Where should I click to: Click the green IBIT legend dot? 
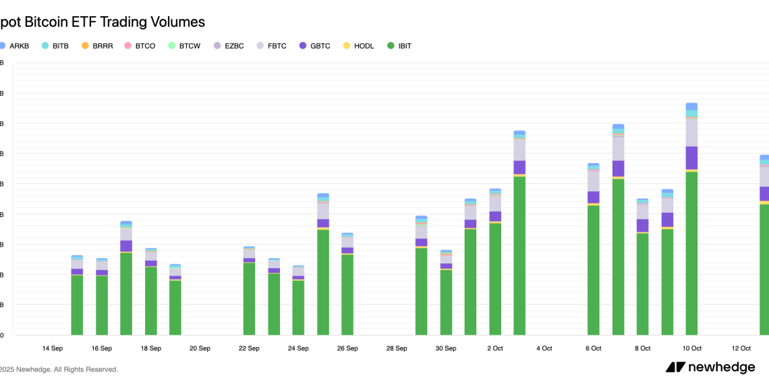(391, 46)
